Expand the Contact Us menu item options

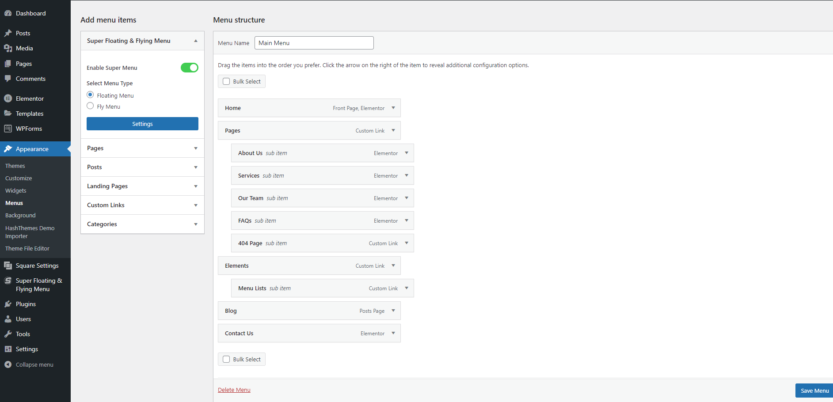click(393, 333)
